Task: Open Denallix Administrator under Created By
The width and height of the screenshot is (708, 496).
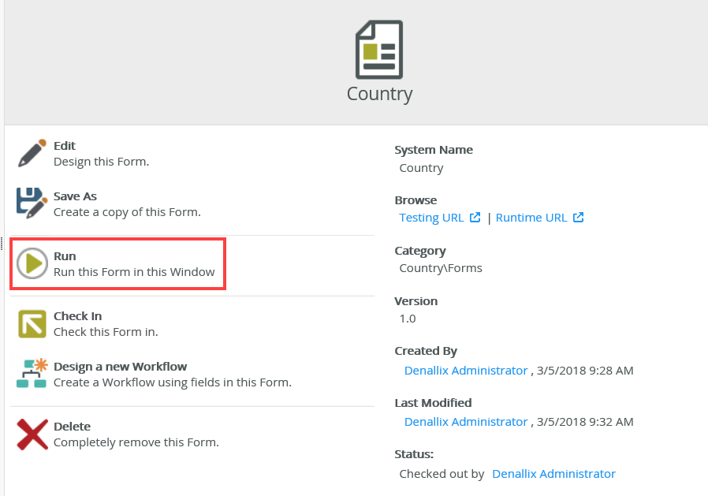Action: pos(466,371)
